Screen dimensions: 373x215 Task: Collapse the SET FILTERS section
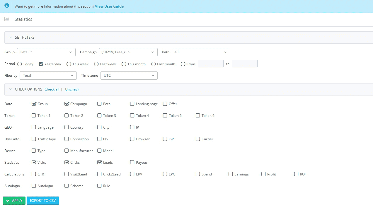point(11,37)
